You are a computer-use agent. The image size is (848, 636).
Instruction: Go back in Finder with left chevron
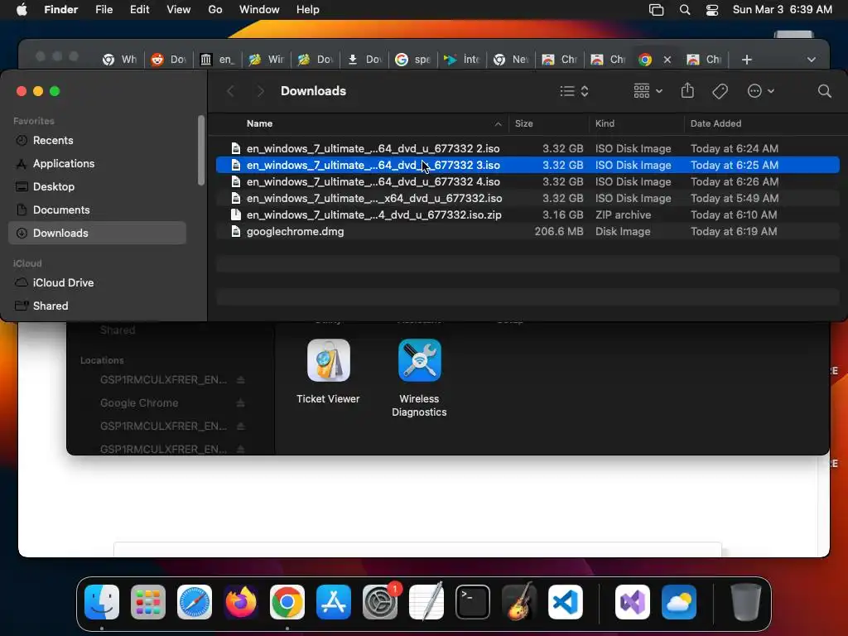[x=231, y=91]
